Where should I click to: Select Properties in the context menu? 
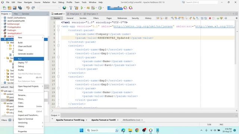tap(29, 131)
